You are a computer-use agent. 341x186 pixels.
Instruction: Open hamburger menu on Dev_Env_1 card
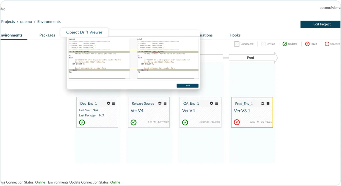(113, 103)
